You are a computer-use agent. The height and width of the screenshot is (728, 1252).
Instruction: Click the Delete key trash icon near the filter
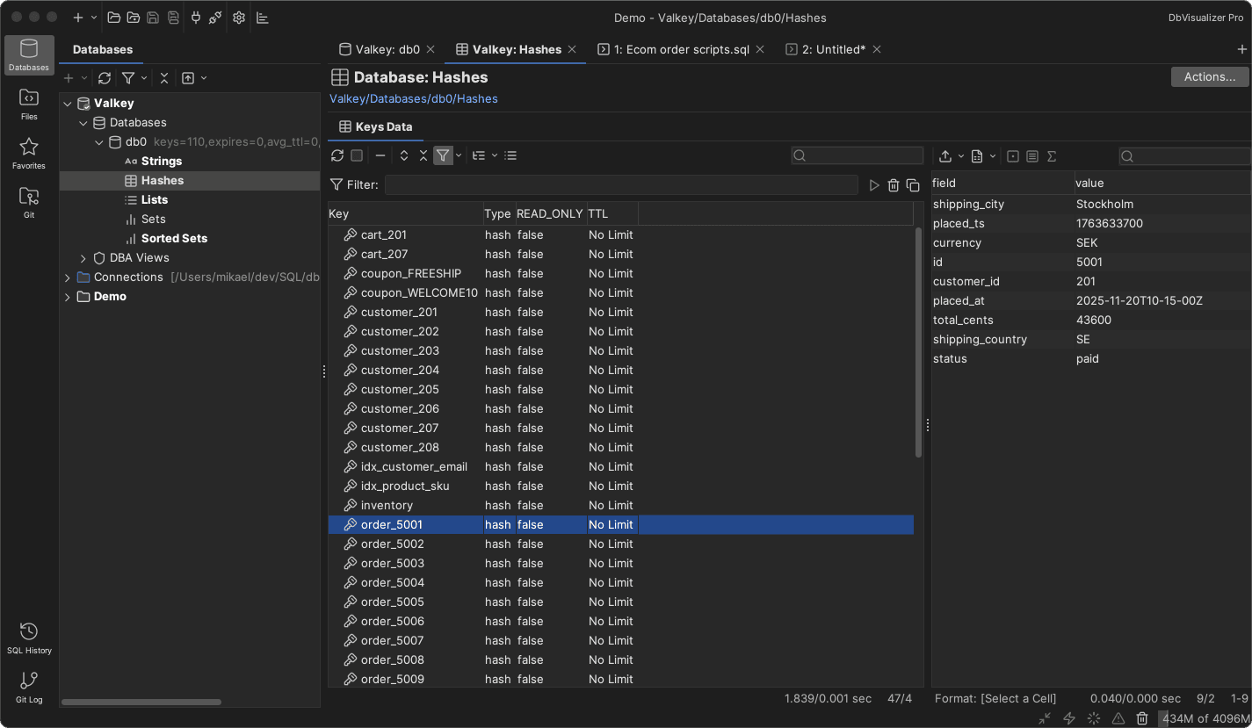(894, 185)
